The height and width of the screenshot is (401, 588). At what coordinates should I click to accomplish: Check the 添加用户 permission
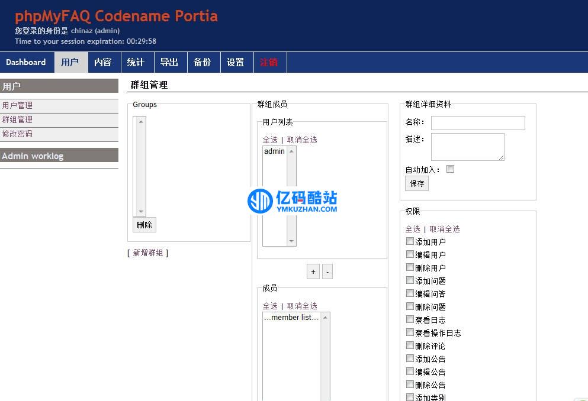point(410,241)
